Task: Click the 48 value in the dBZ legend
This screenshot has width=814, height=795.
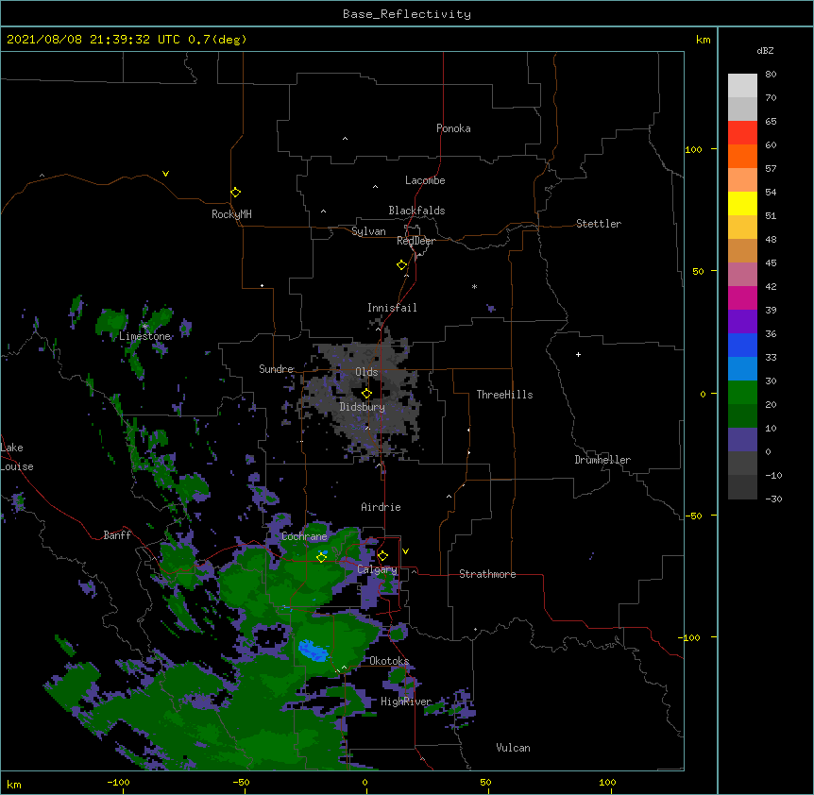Action: 771,240
